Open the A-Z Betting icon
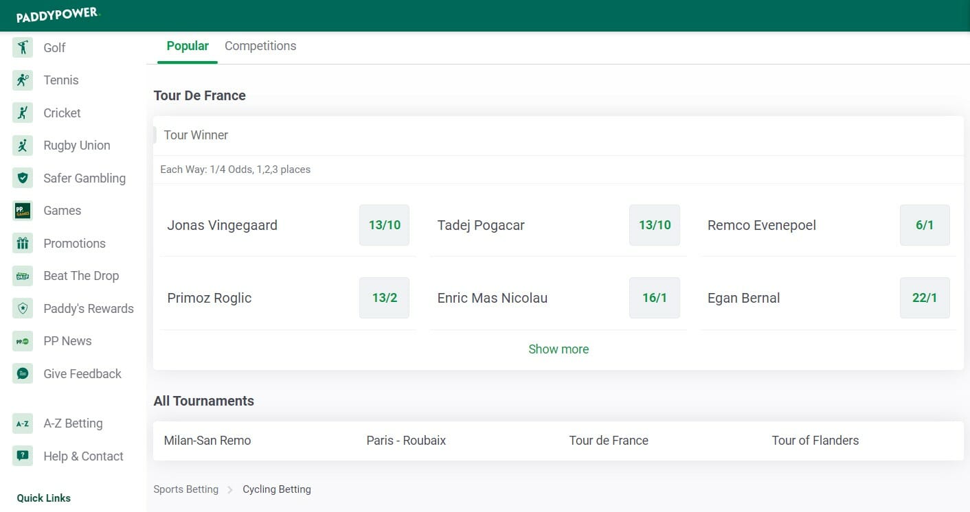Image resolution: width=970 pixels, height=512 pixels. tap(23, 423)
